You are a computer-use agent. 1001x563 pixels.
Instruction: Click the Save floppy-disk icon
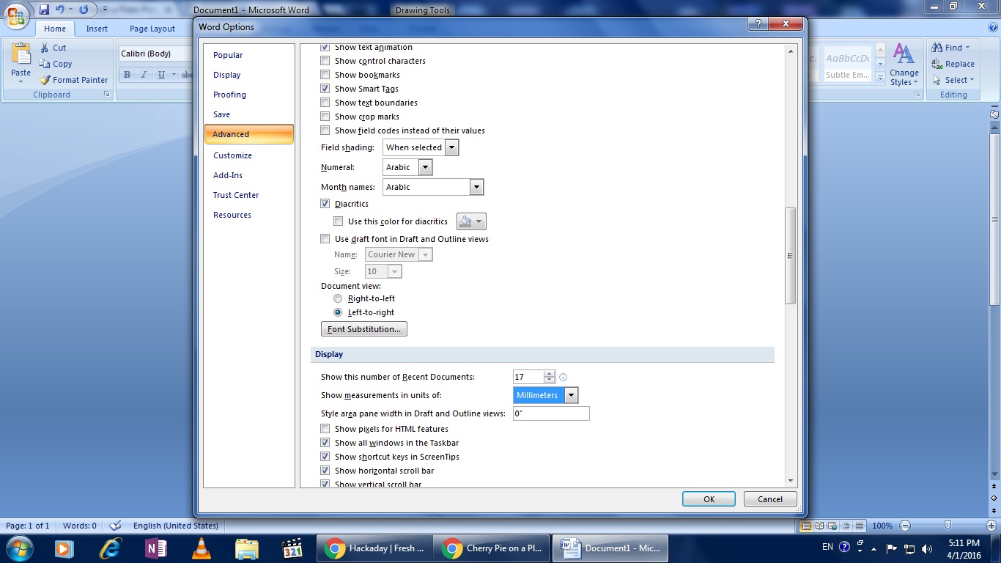pyautogui.click(x=44, y=10)
